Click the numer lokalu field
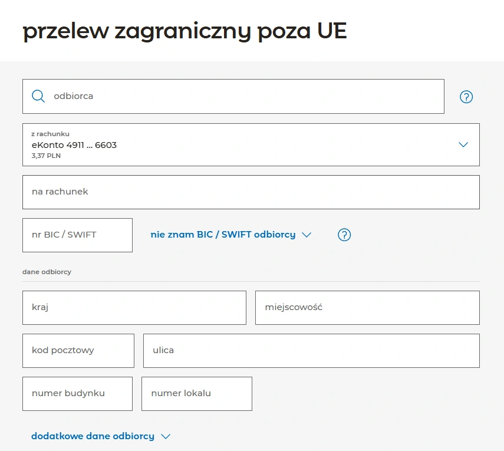The image size is (504, 451). [197, 394]
